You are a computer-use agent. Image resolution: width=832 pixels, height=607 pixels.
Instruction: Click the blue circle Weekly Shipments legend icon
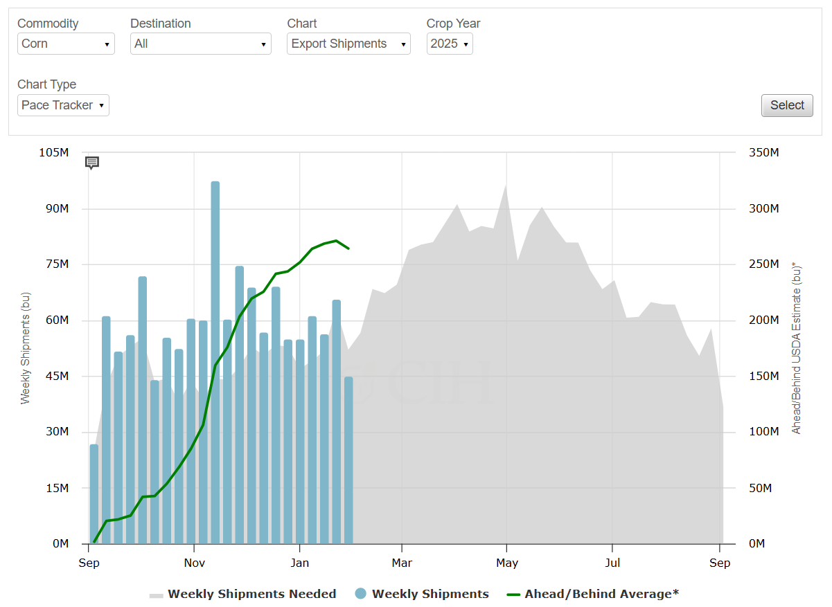[360, 594]
